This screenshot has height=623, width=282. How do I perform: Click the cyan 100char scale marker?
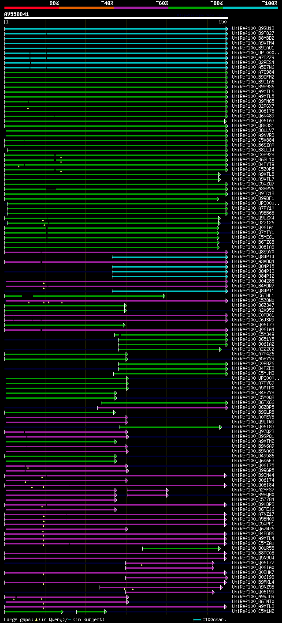(x=197, y=619)
